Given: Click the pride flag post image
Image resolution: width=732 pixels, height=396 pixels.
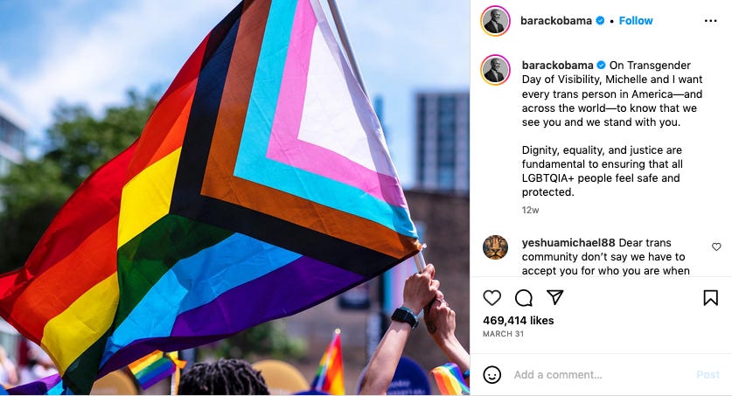Looking at the screenshot, I should point(235,198).
